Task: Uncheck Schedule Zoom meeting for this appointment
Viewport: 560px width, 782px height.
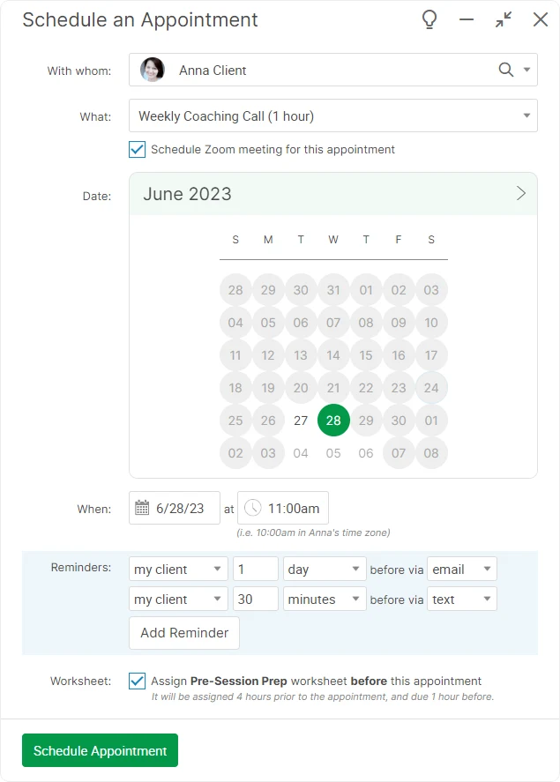Action: [137, 150]
